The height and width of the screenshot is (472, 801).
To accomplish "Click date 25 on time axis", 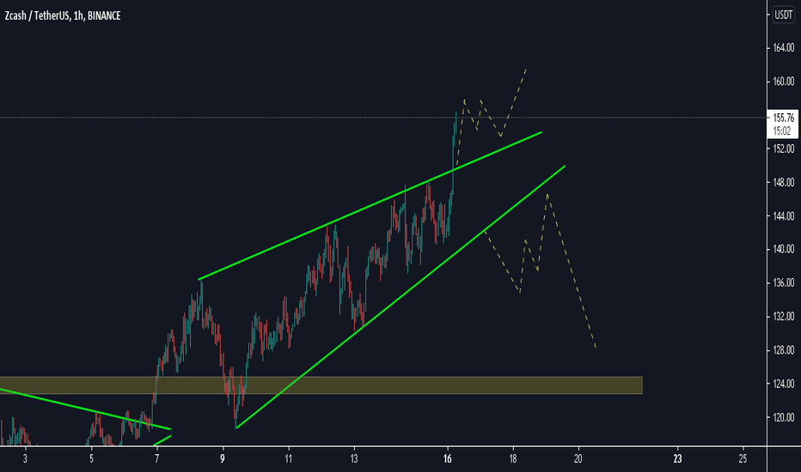I will (x=743, y=459).
